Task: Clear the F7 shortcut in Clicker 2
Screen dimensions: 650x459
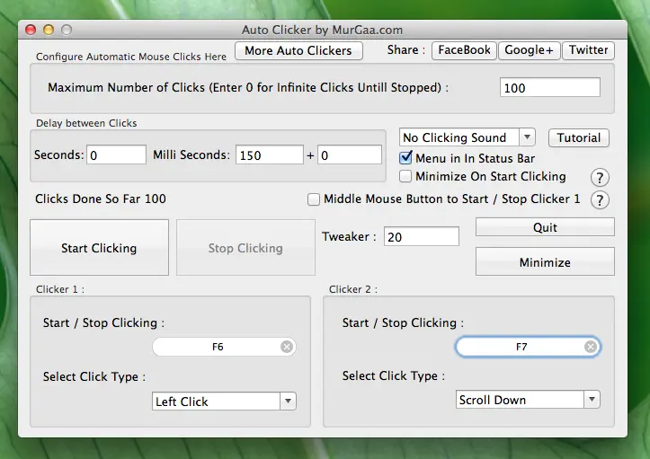Action: 591,347
